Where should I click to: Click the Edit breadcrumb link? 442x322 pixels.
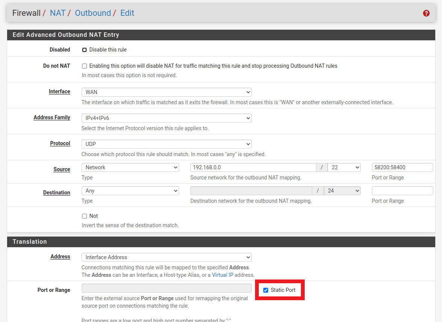click(127, 13)
